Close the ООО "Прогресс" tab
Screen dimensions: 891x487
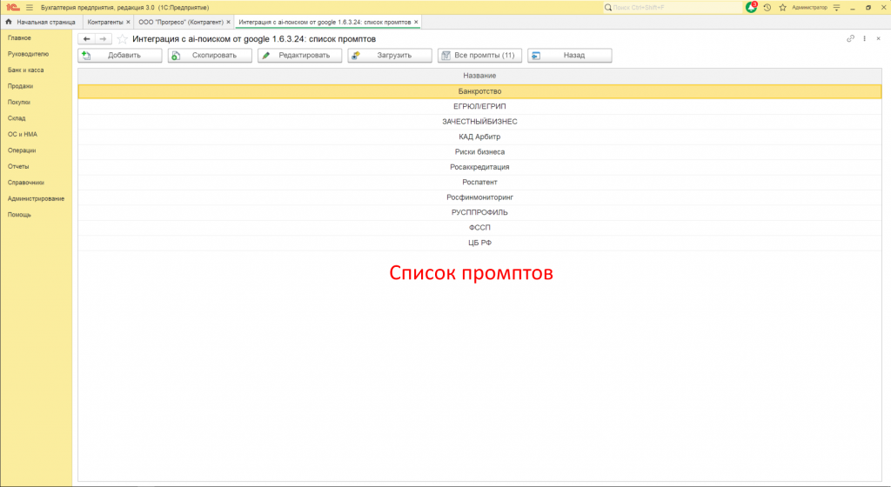[x=229, y=22]
